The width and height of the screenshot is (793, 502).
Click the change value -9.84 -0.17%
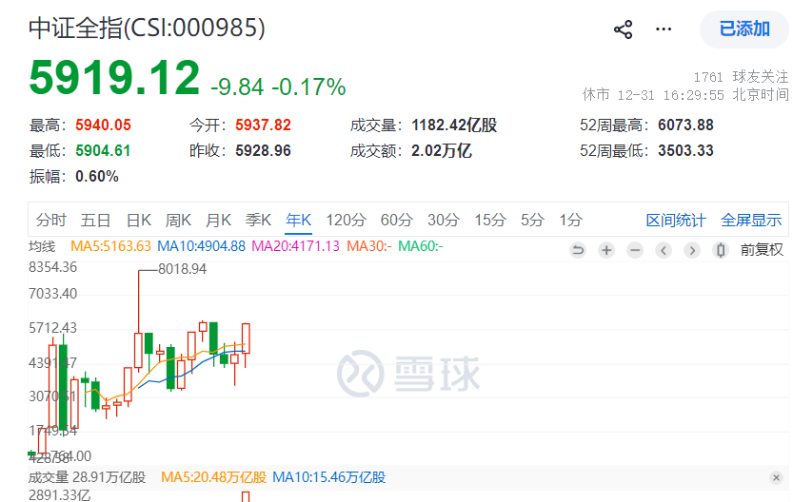[x=278, y=87]
